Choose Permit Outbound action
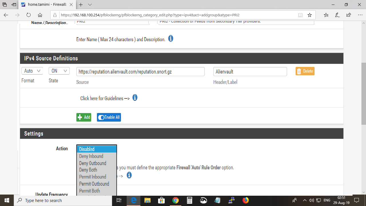366x206 pixels. tap(97, 184)
